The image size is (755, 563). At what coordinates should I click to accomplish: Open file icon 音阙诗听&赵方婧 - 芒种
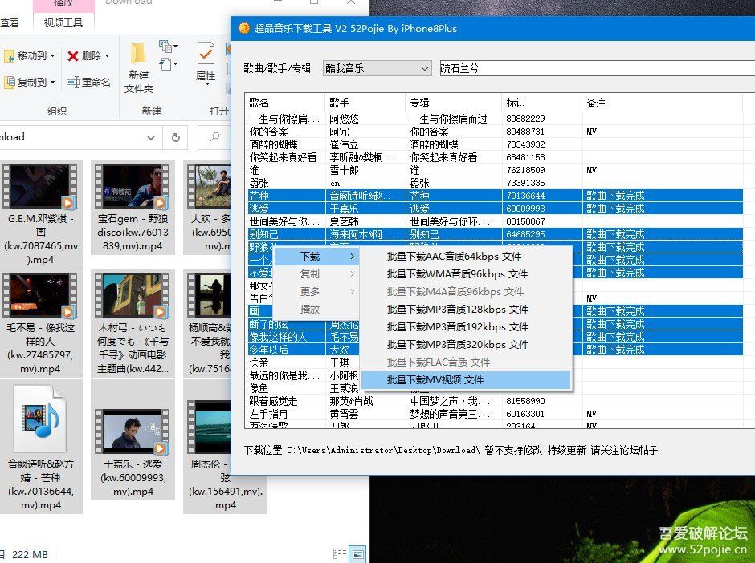(40, 419)
